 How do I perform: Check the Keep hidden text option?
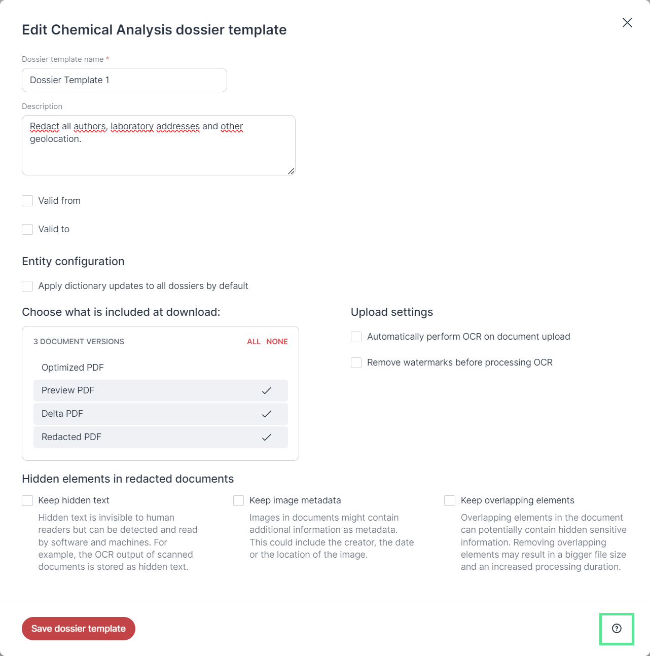point(27,500)
